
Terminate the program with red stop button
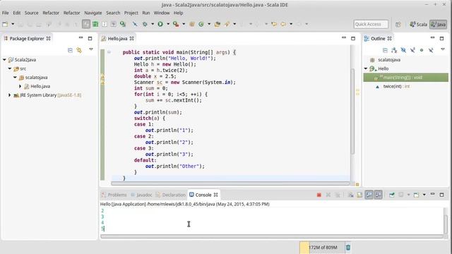pos(319,195)
